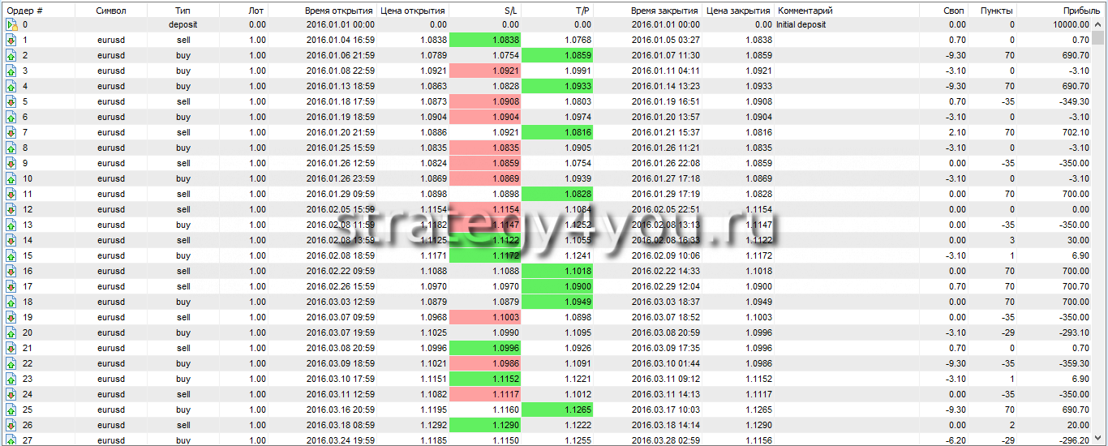Screen dimensions: 1108x446
Task: Select the sell icon for order 7
Action: coord(11,133)
